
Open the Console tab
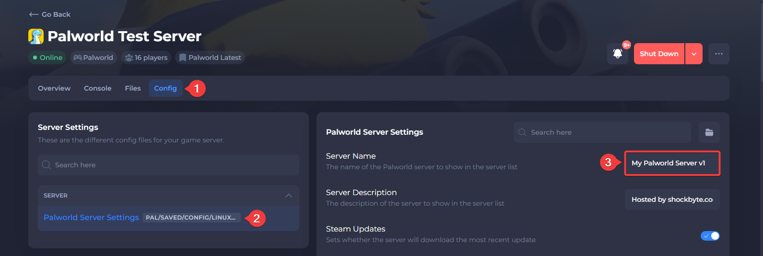pyautogui.click(x=97, y=88)
